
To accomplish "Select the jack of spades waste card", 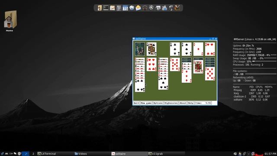I will (151, 49).
